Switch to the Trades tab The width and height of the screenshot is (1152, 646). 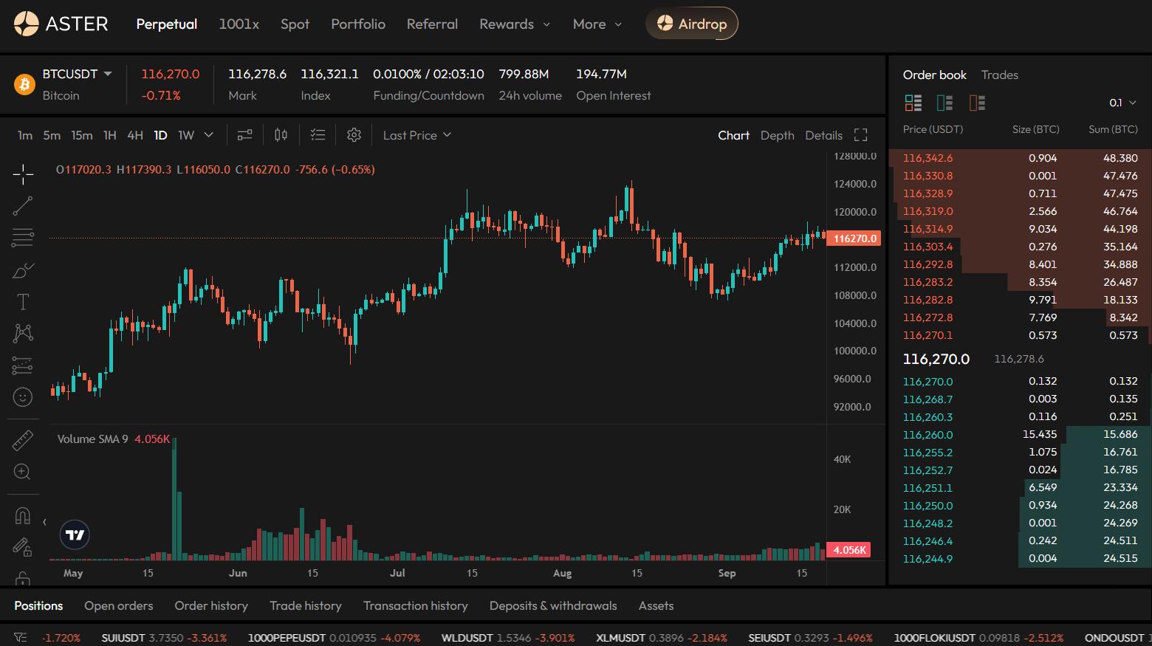coord(999,75)
